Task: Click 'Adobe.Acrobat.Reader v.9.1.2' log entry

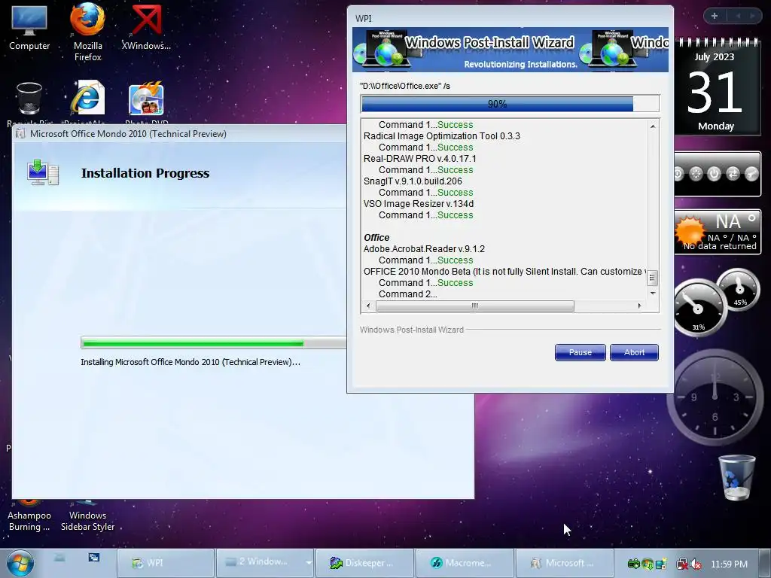Action: click(x=424, y=249)
